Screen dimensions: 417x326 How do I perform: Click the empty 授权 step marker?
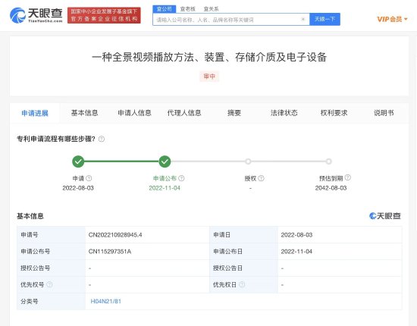[x=248, y=161]
